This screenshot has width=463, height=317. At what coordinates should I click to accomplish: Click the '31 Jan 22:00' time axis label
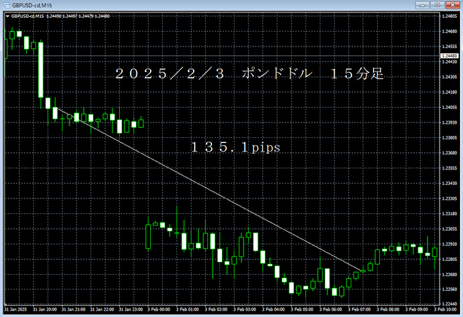pyautogui.click(x=102, y=310)
